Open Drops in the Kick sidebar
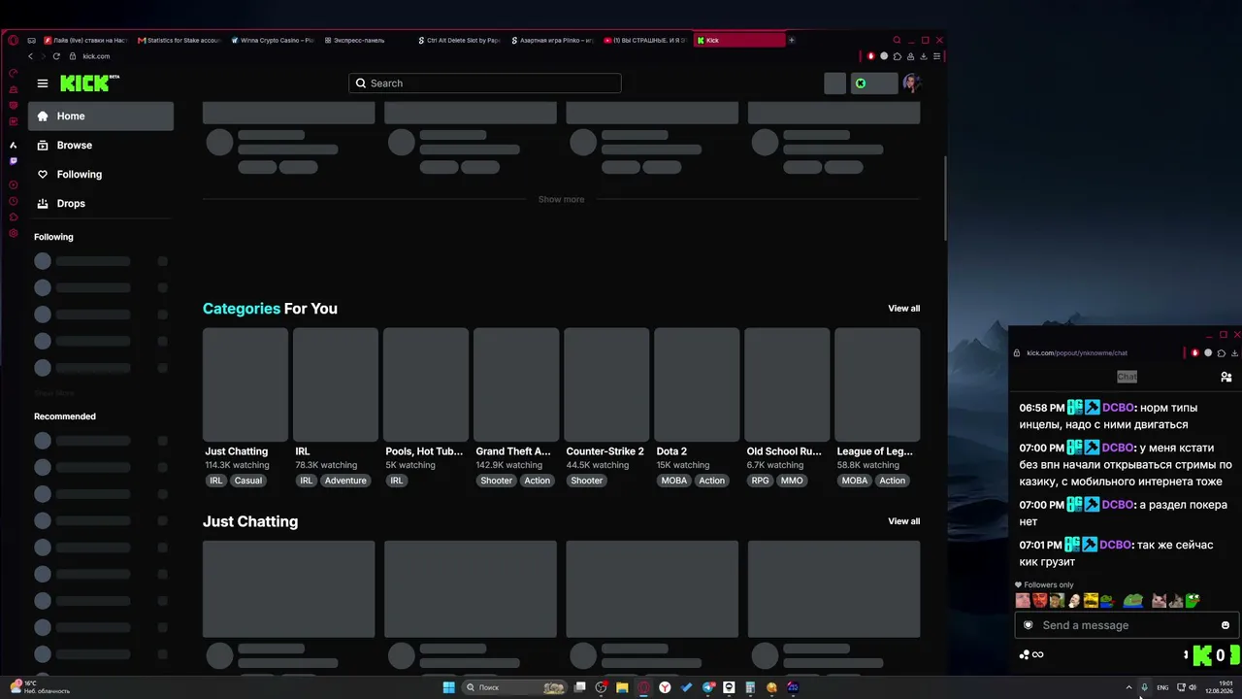The height and width of the screenshot is (699, 1242). point(101,204)
